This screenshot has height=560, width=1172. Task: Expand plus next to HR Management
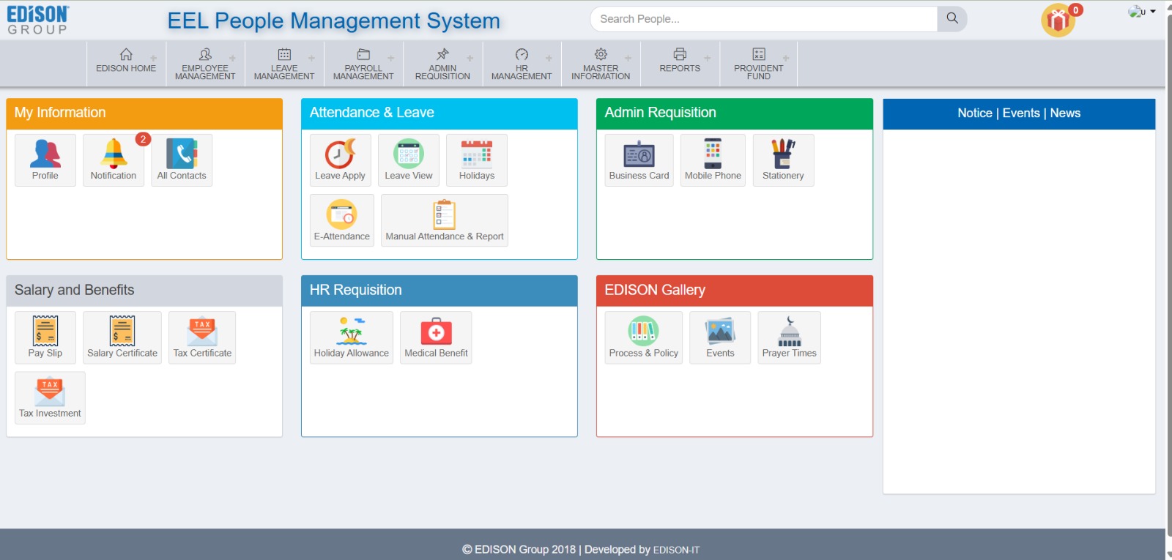click(549, 59)
